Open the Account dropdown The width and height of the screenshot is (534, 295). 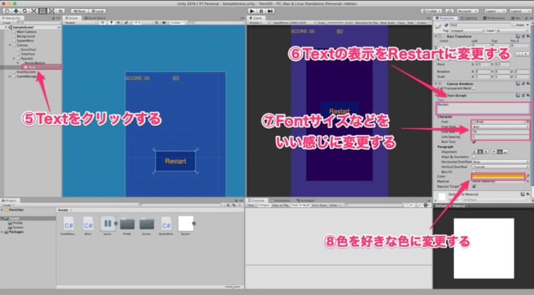[467, 11]
